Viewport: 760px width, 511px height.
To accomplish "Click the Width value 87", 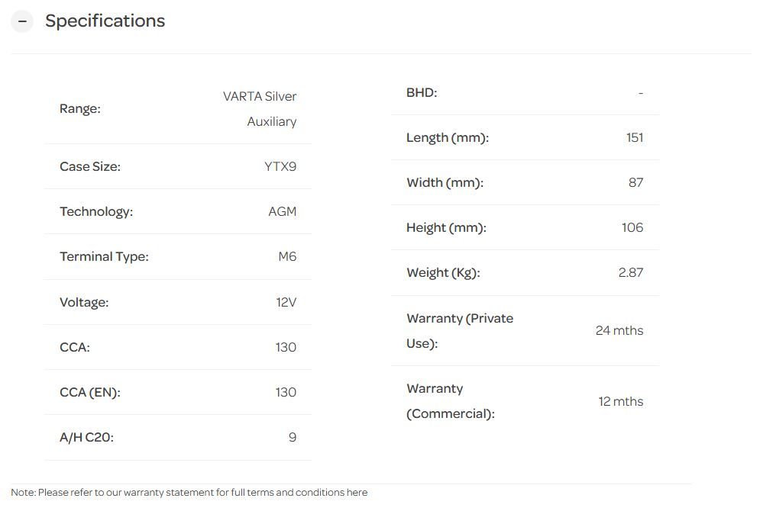I will tap(635, 183).
